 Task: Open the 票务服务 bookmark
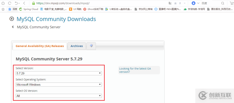[x=220, y=9]
